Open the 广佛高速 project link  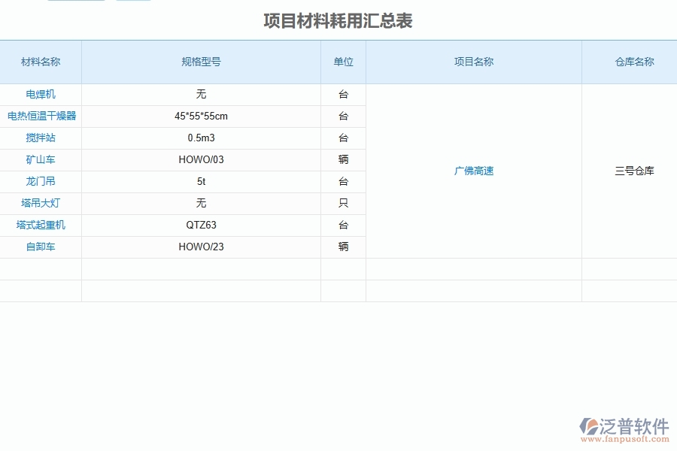click(472, 171)
